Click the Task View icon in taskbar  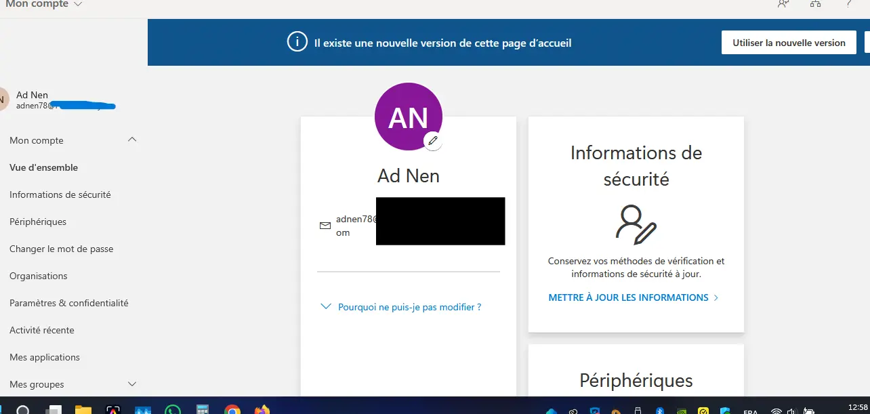(x=52, y=410)
